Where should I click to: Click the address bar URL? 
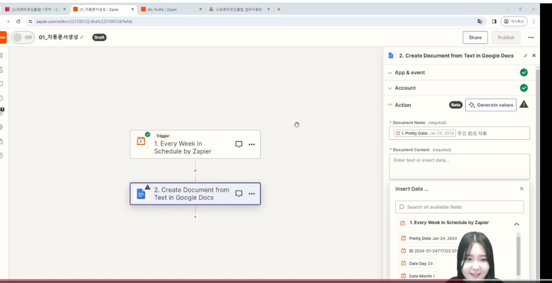[x=84, y=22]
